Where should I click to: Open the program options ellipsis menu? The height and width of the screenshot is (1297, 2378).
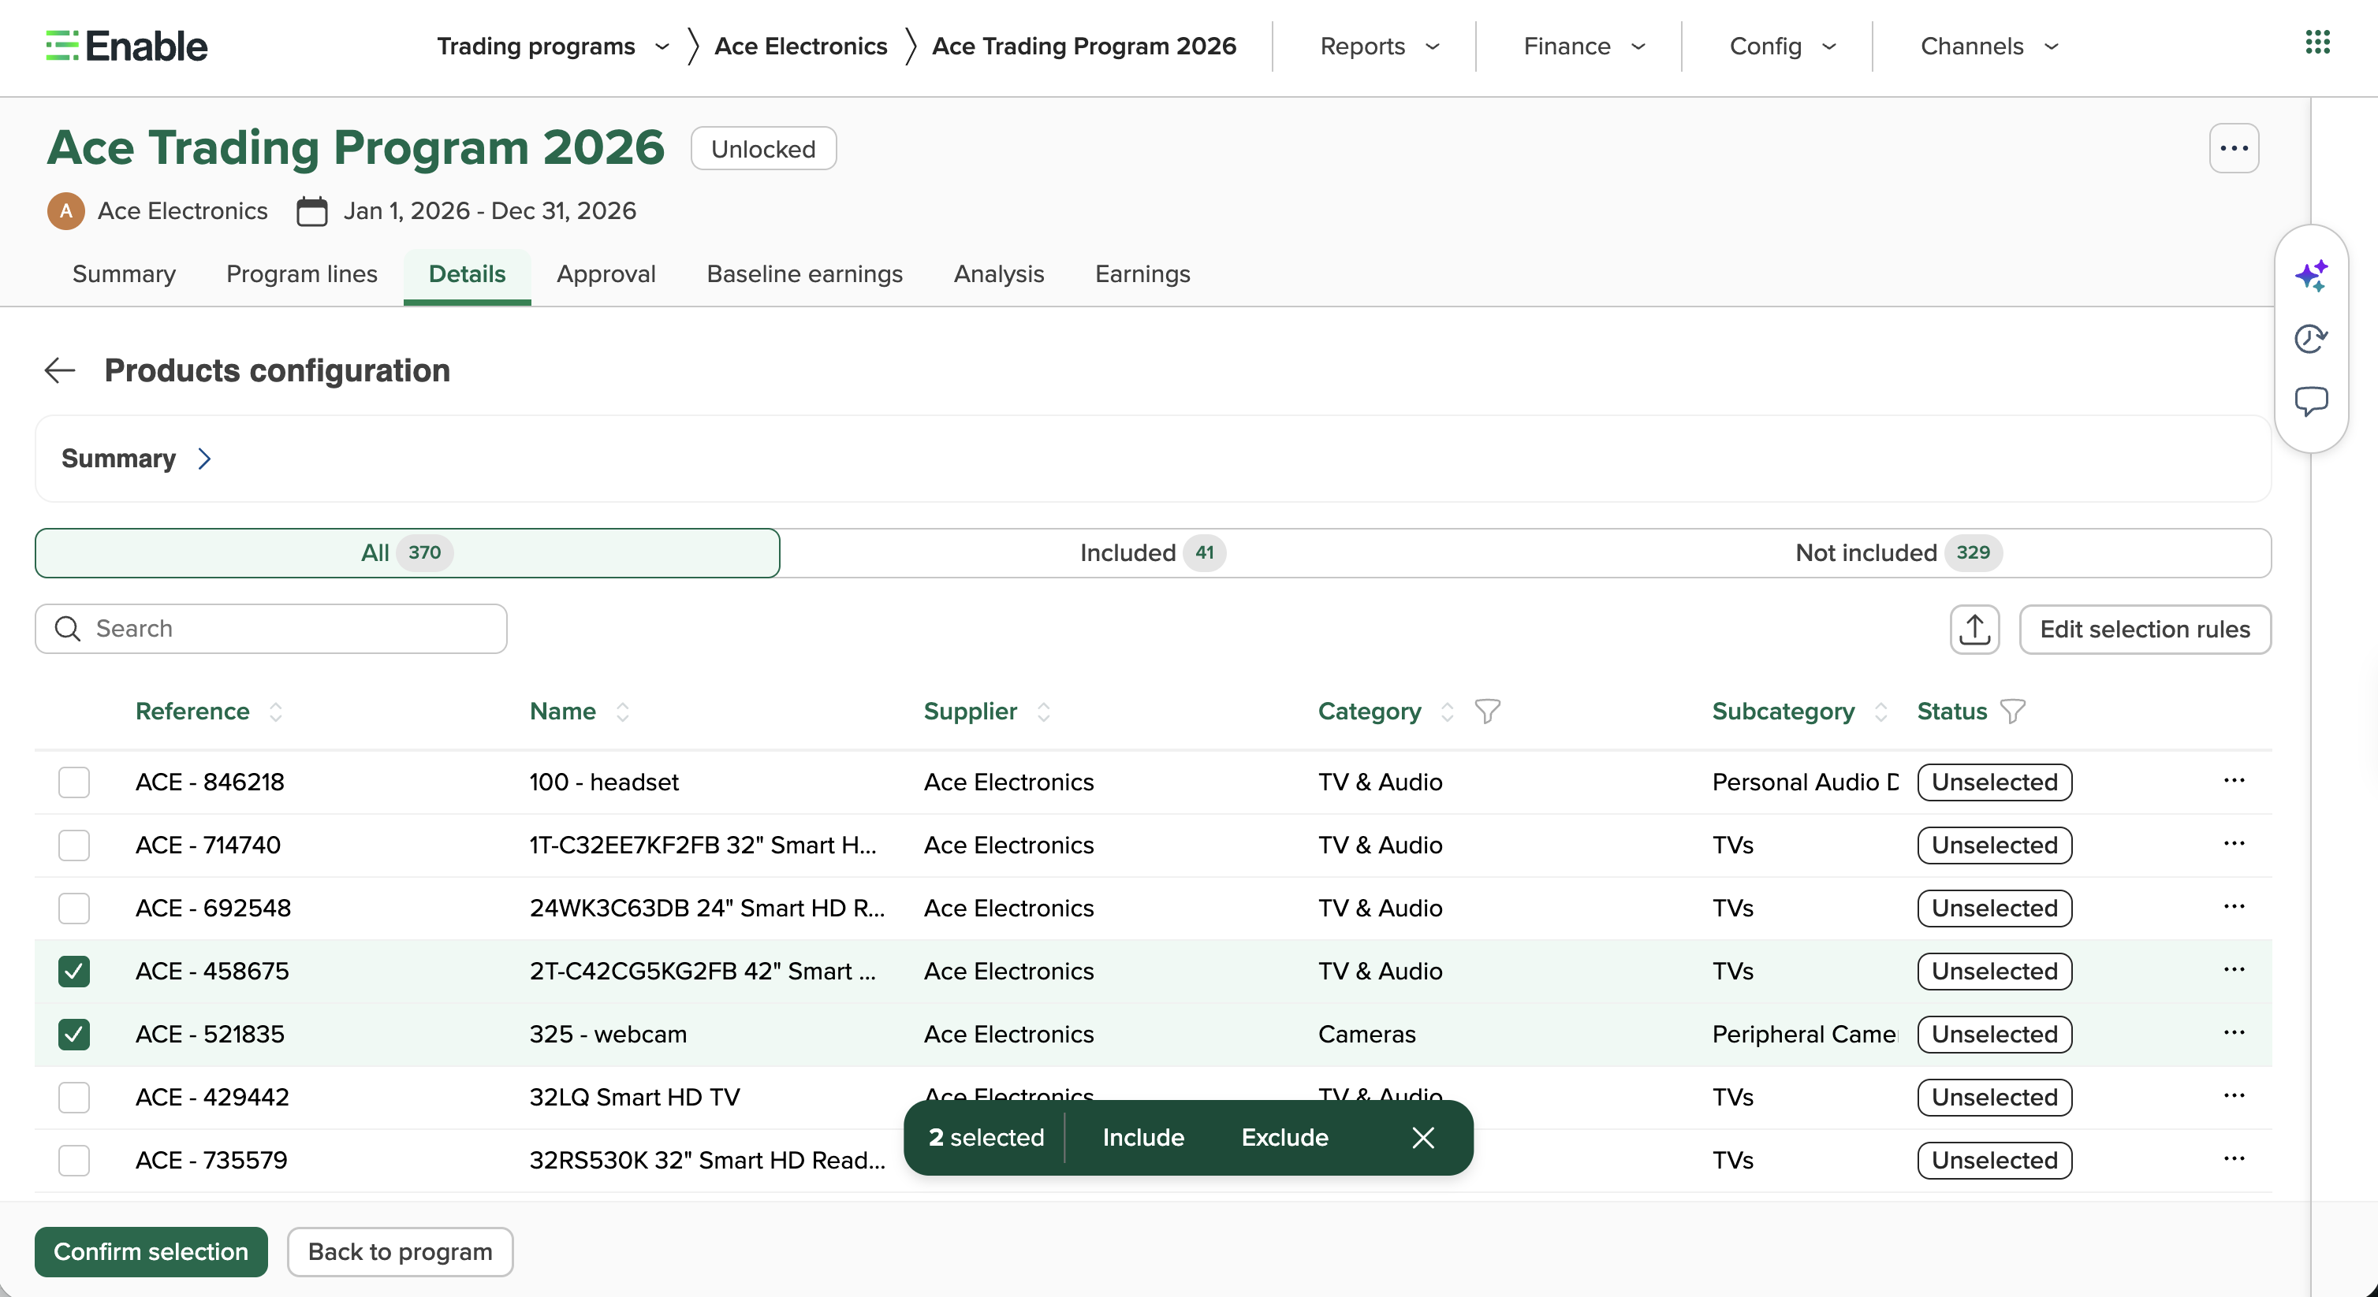(2233, 148)
